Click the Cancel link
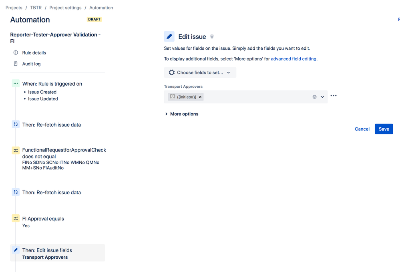Screen dimensions: 400x272 coord(362,129)
